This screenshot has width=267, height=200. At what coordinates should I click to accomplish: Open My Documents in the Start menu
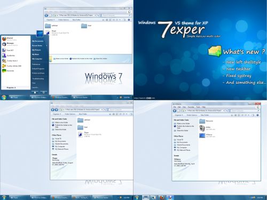(x=37, y=41)
